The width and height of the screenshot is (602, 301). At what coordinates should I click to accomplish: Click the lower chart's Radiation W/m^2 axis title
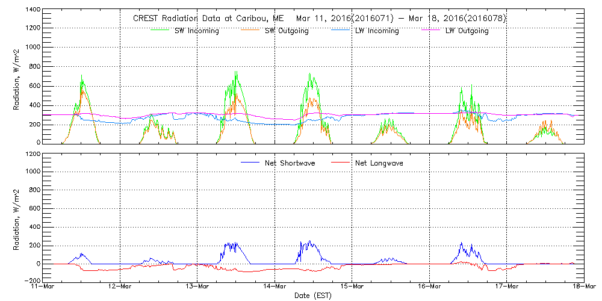coord(16,217)
